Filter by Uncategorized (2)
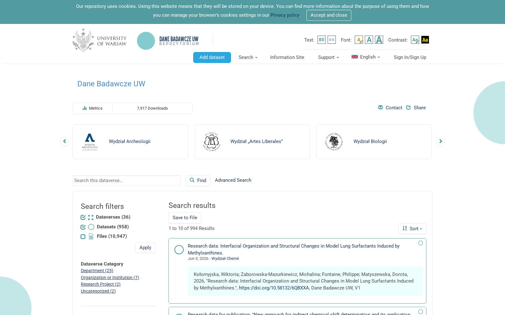 tap(98, 291)
